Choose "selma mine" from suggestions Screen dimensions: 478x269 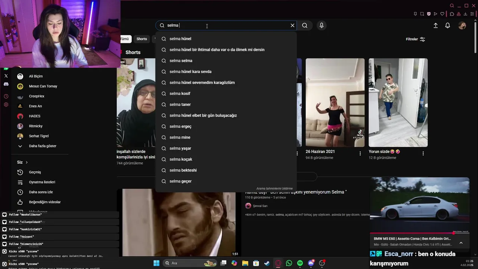point(226,137)
